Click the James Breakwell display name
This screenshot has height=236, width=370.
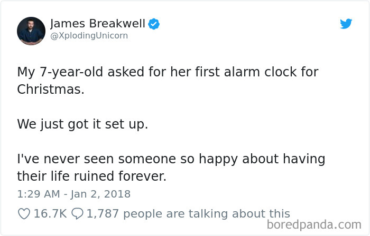[98, 24]
